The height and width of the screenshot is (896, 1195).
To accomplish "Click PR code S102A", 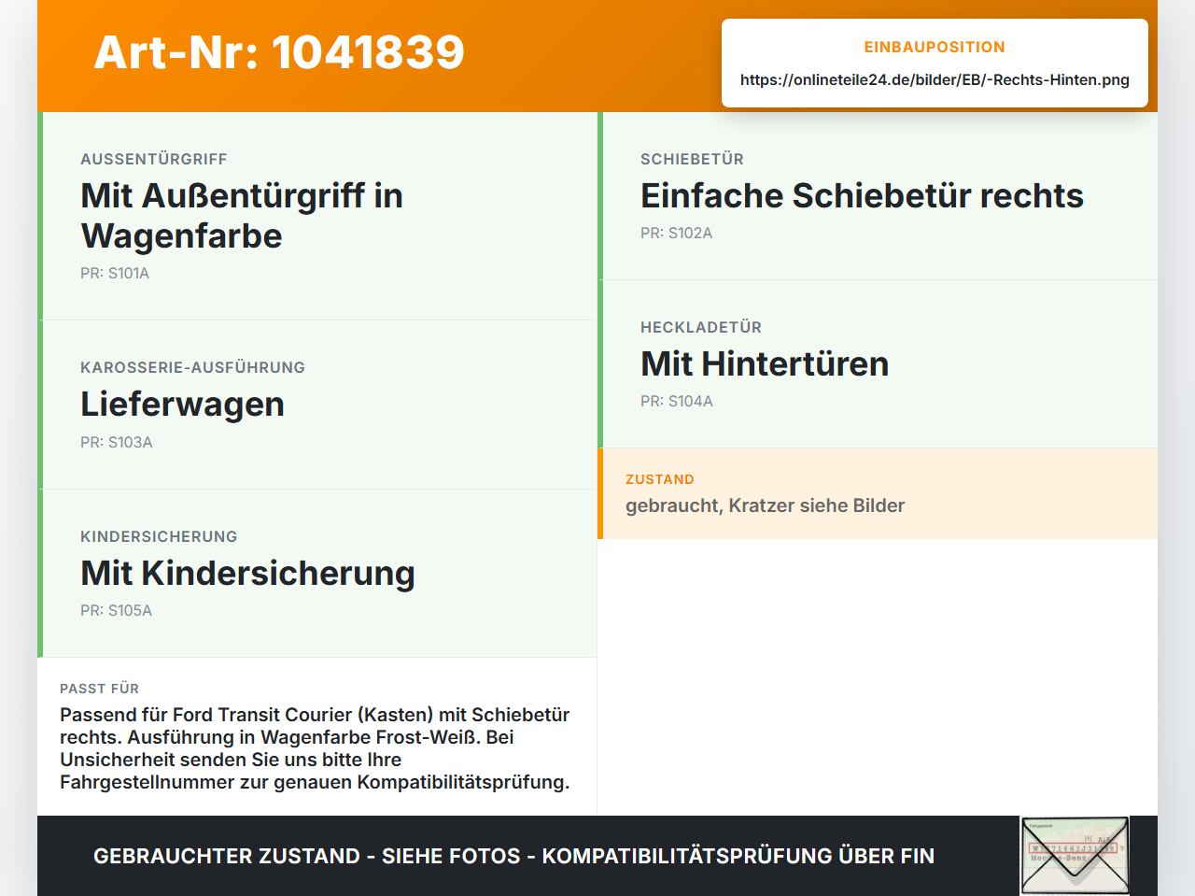I will [x=676, y=233].
